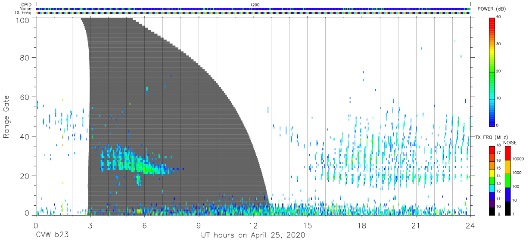529x244 pixels.
Task: Click the 18 label on TX FRQ legend
Action: point(498,145)
